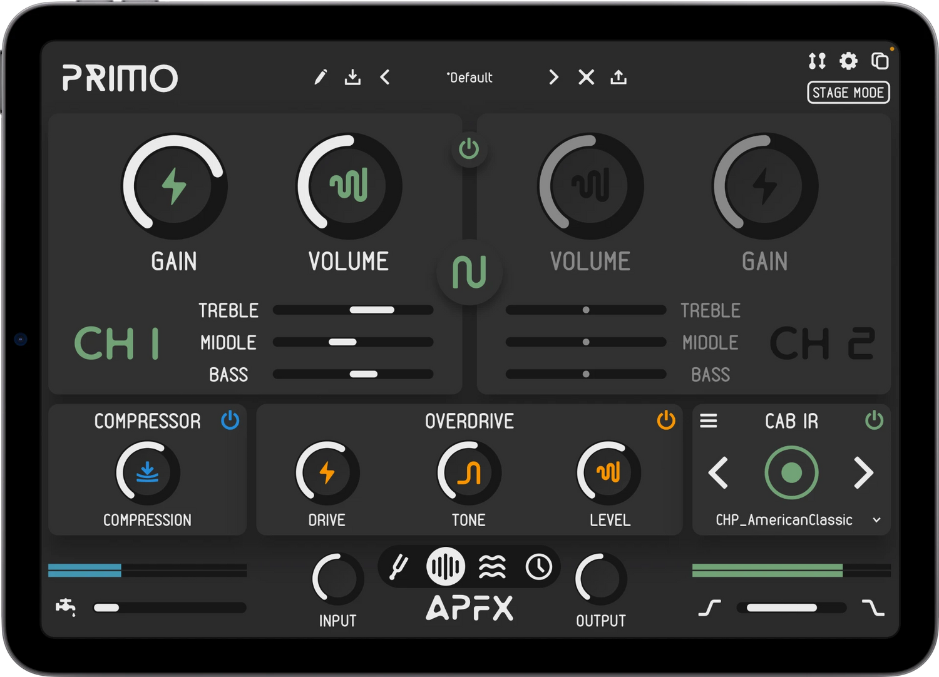The image size is (939, 677).
Task: Disable the Overdrive power switch
Action: pyautogui.click(x=666, y=420)
